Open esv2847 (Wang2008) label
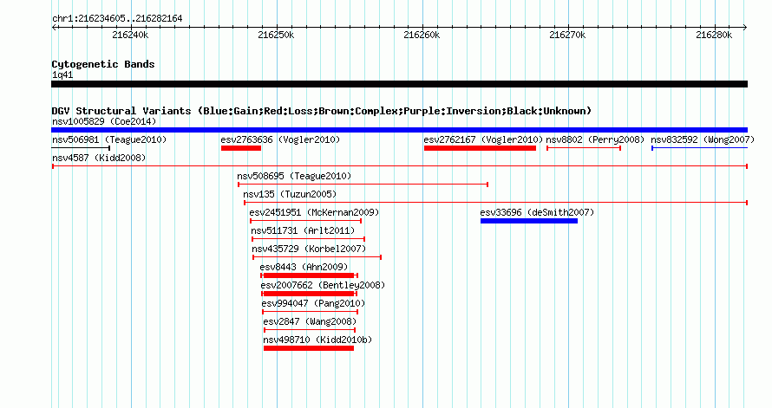This screenshot has height=408, width=772. pos(310,321)
